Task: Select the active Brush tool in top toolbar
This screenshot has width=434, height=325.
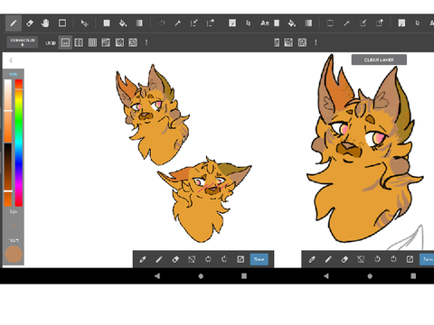Action: point(14,23)
